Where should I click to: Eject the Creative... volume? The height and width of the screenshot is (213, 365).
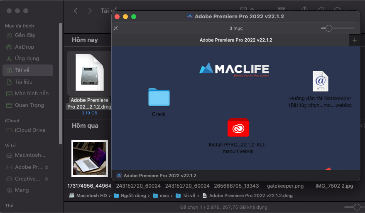(47, 179)
